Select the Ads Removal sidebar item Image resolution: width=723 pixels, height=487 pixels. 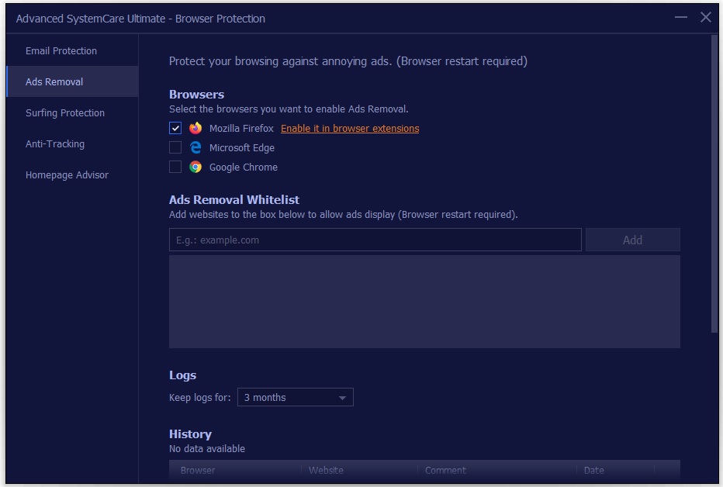(54, 82)
